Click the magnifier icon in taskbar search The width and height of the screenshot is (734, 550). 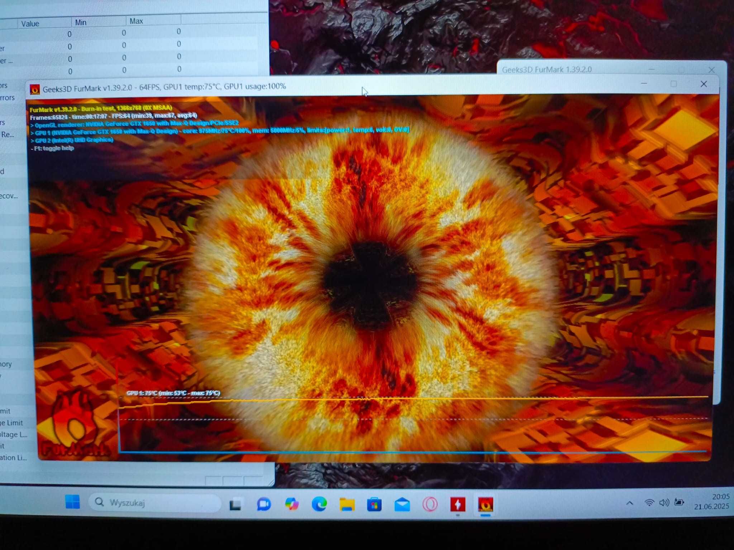(x=99, y=502)
